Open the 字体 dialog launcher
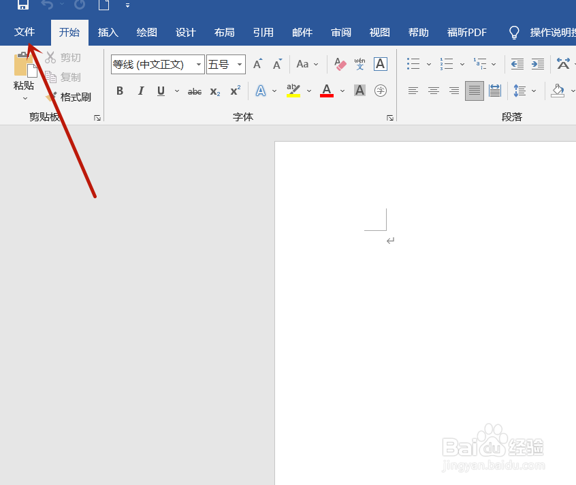This screenshot has width=576, height=485. tap(389, 118)
